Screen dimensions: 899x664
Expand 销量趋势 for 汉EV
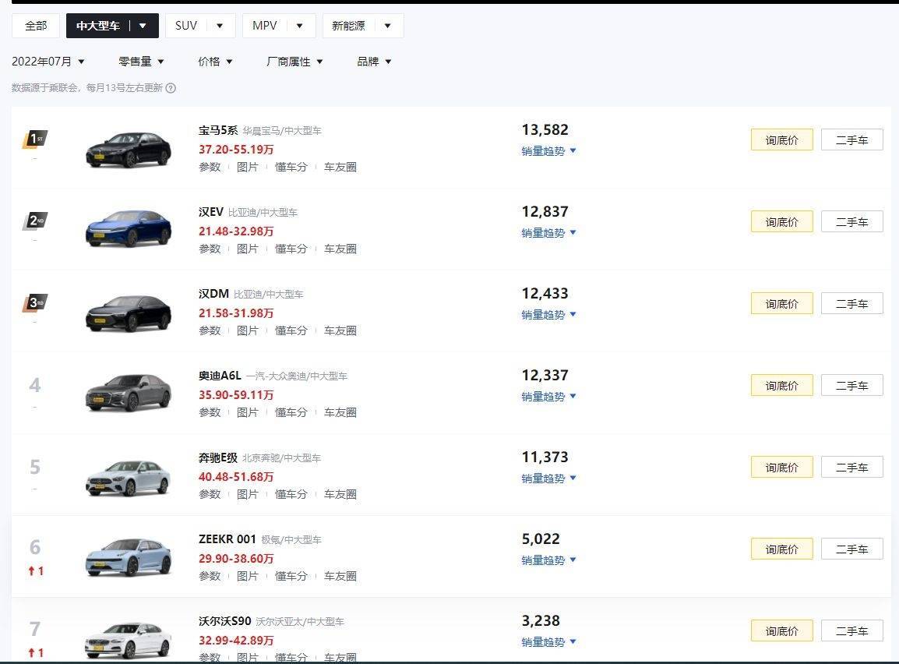pos(548,233)
